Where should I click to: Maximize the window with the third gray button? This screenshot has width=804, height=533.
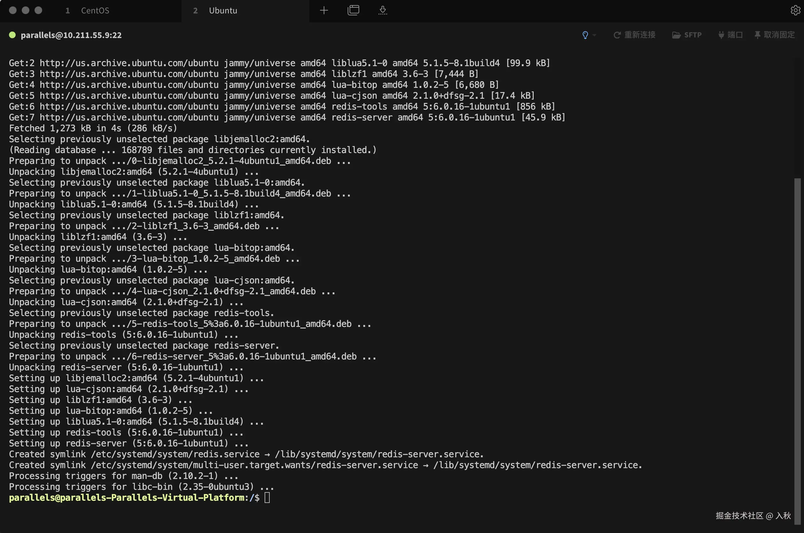[x=38, y=10]
